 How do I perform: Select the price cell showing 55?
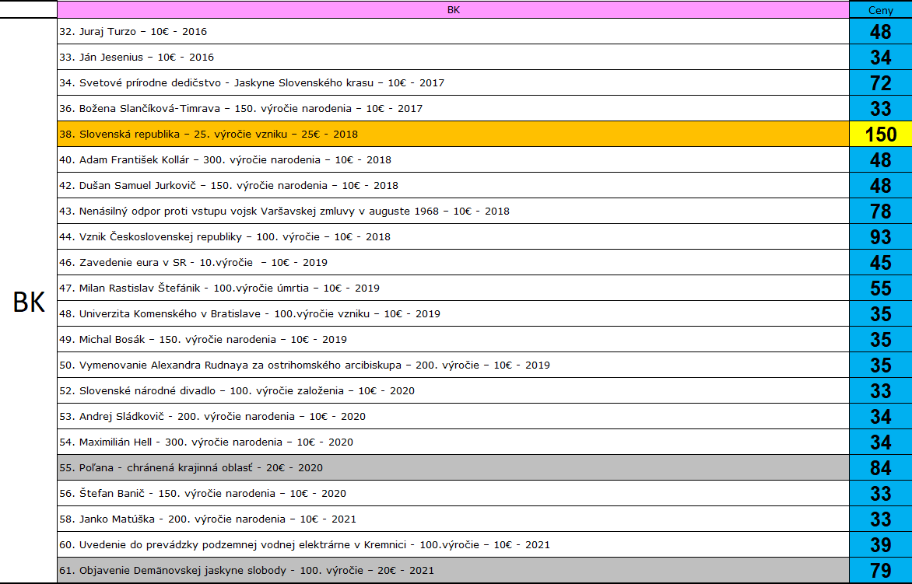coord(880,289)
